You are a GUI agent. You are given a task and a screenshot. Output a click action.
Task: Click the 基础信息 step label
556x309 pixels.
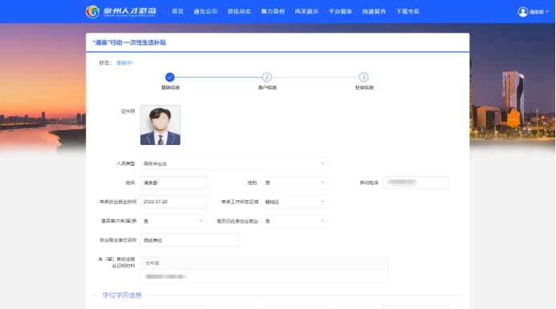170,87
